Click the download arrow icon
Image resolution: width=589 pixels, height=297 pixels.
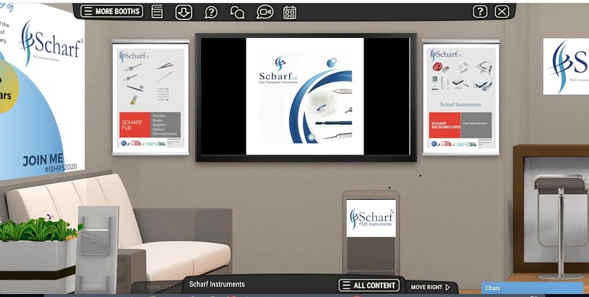183,12
